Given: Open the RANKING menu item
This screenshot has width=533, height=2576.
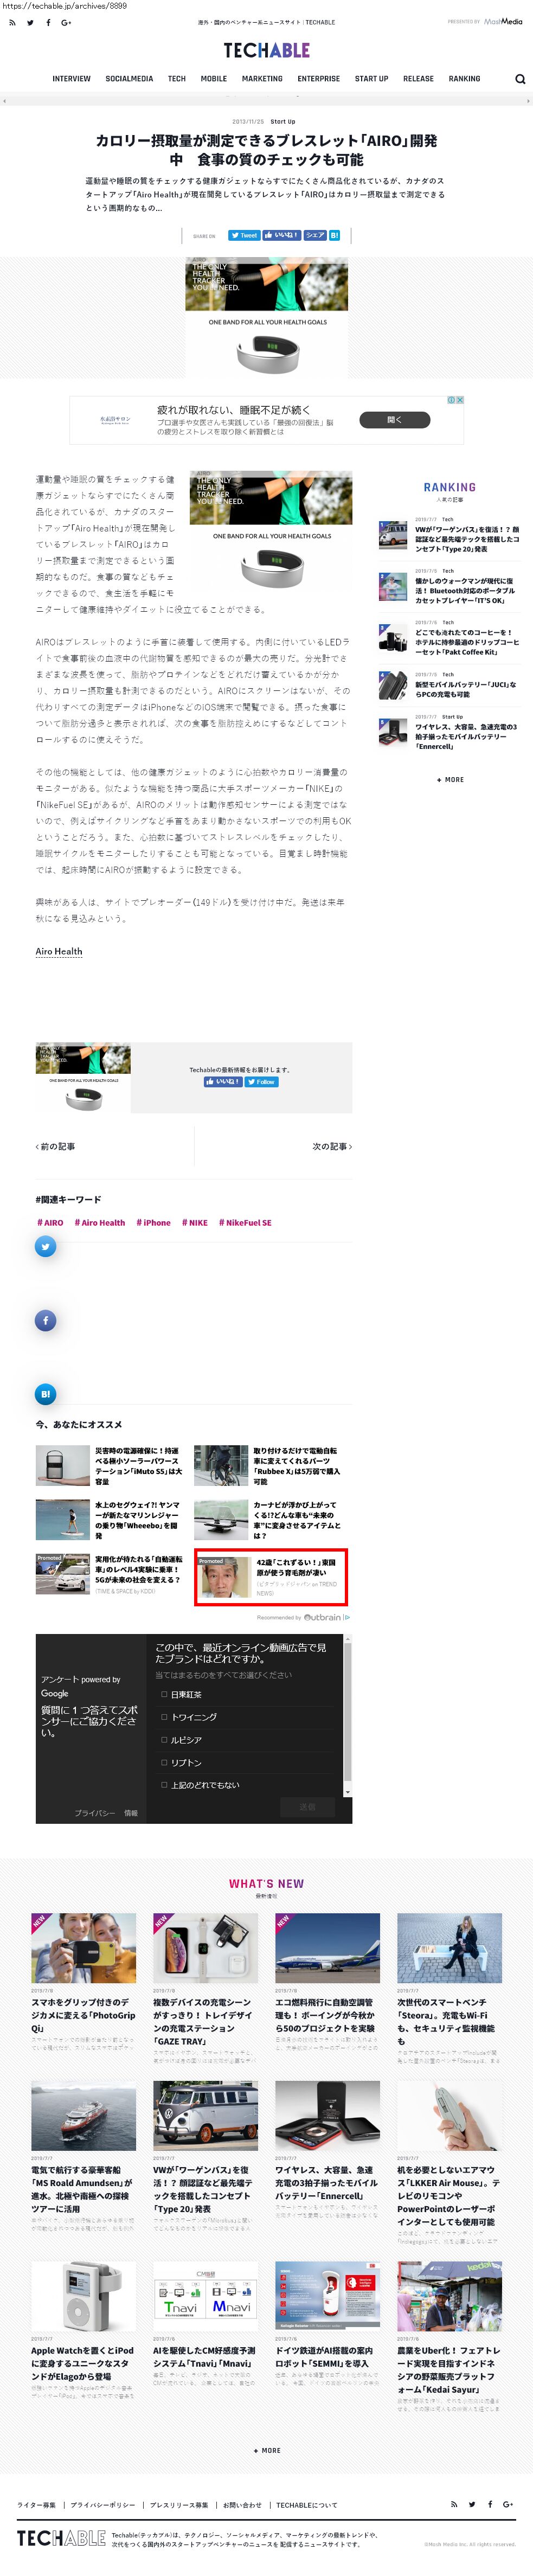Looking at the screenshot, I should tap(464, 78).
